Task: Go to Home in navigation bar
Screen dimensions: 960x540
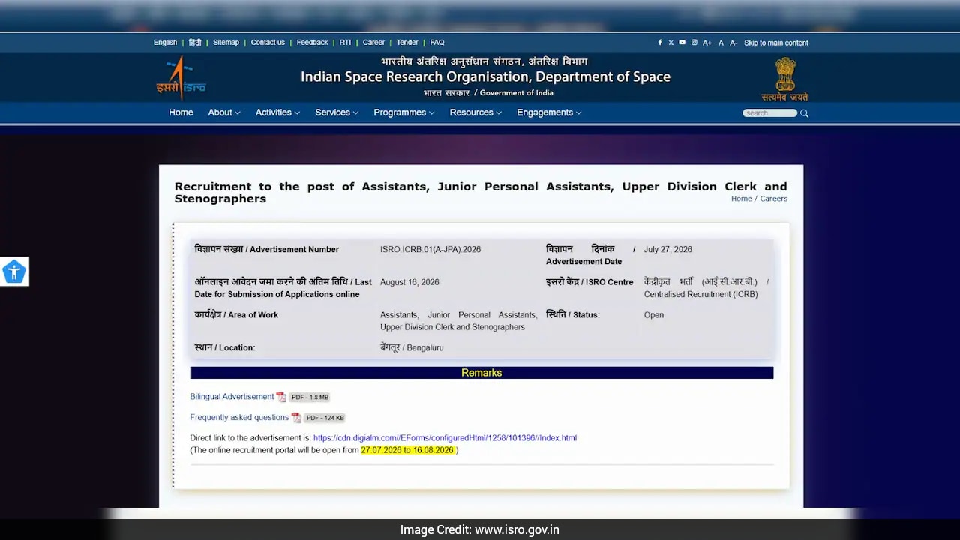Action: coord(181,112)
